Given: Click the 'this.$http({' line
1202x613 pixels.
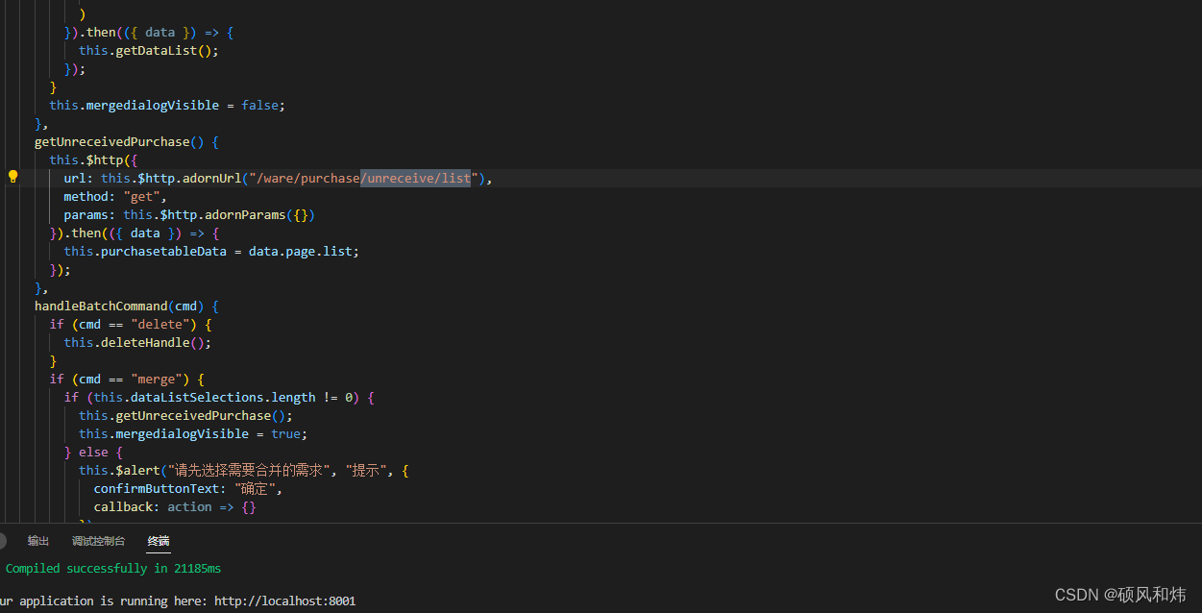Looking at the screenshot, I should pos(94,160).
